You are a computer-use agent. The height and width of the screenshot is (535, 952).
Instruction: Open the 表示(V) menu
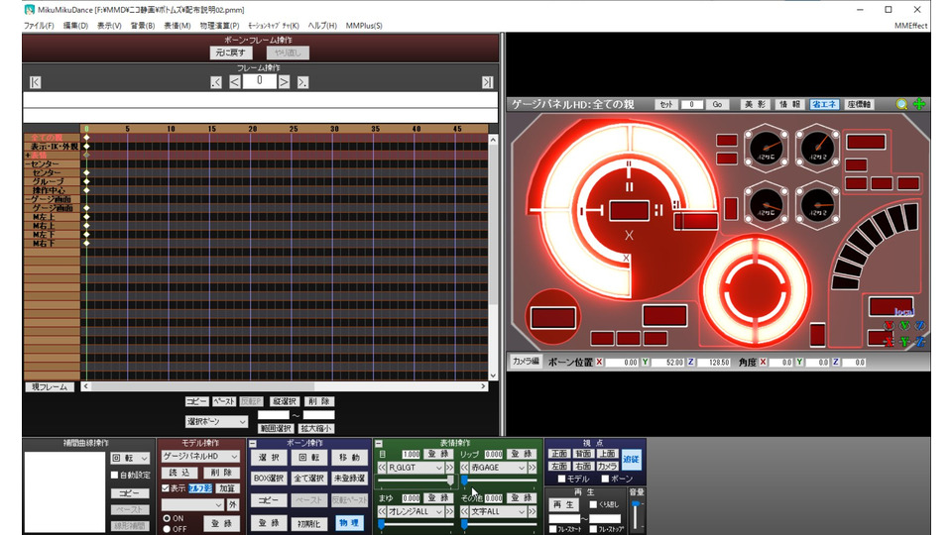pyautogui.click(x=109, y=26)
